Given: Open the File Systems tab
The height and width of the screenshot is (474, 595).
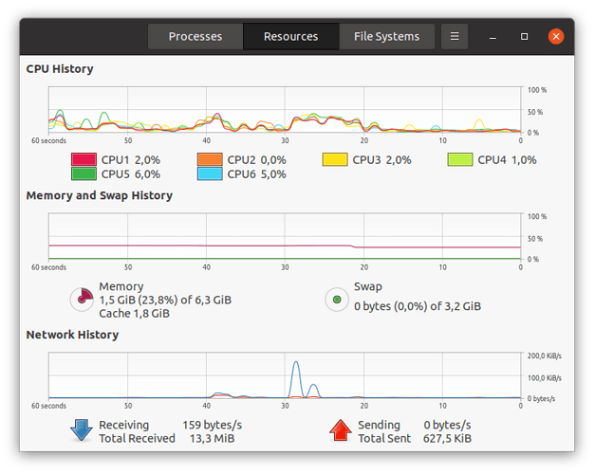Looking at the screenshot, I should click(x=386, y=36).
